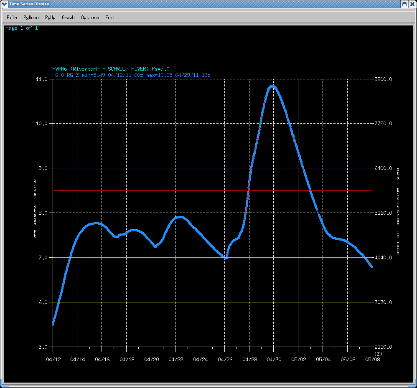The image size is (417, 388).
Task: Open the Options menu
Action: 90,18
